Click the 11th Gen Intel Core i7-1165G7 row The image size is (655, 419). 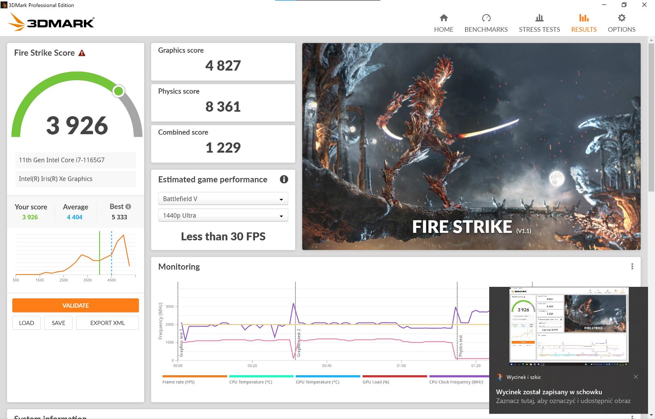tap(75, 160)
